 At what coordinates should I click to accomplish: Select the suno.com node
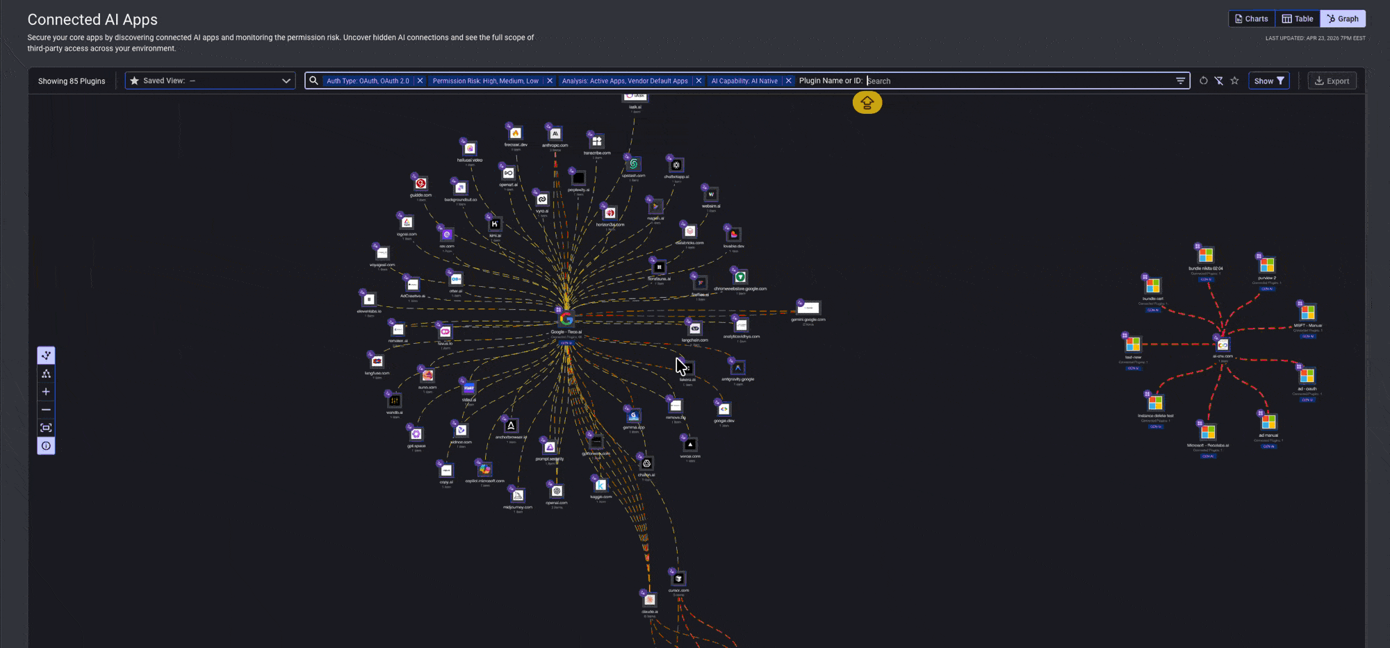tap(427, 375)
